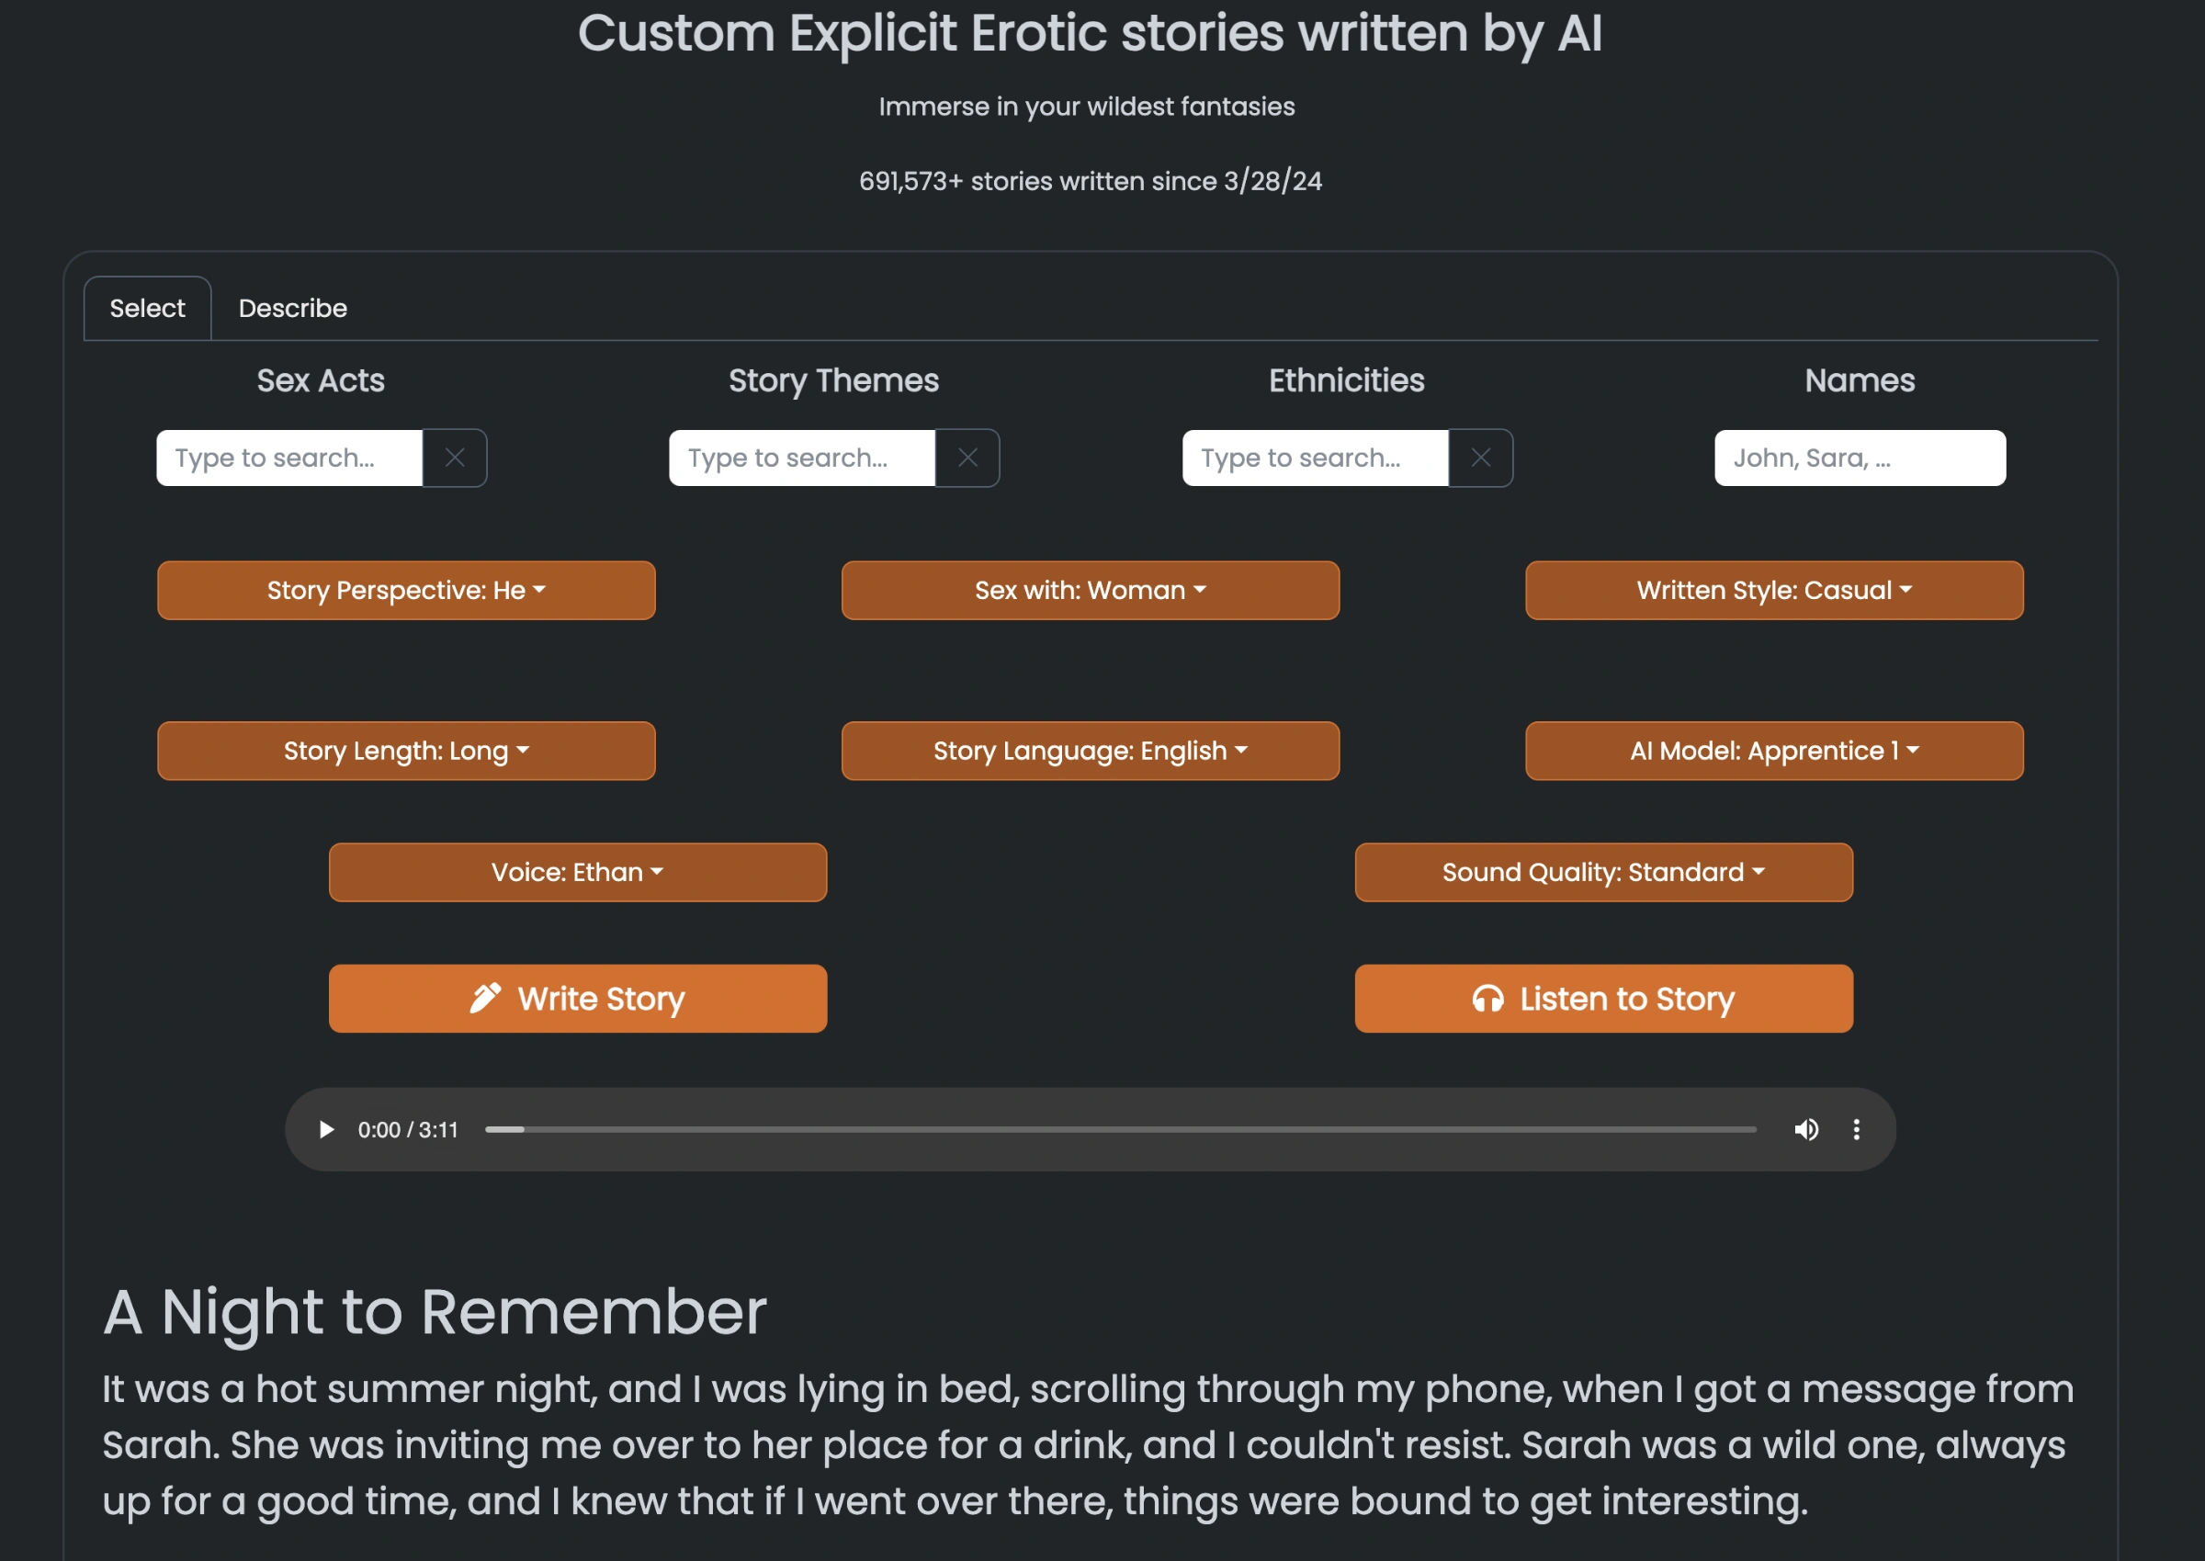Click the Listen to Story headphones button
Image resolution: width=2205 pixels, height=1561 pixels.
(x=1603, y=999)
